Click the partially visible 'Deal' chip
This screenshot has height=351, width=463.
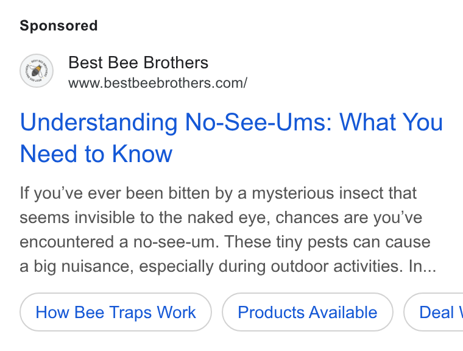434,312
